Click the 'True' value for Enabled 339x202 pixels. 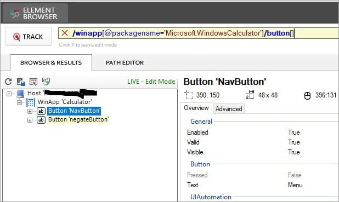[x=293, y=132]
